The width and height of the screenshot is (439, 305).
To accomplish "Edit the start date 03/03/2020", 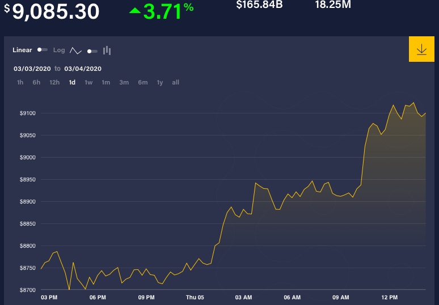I will [32, 69].
